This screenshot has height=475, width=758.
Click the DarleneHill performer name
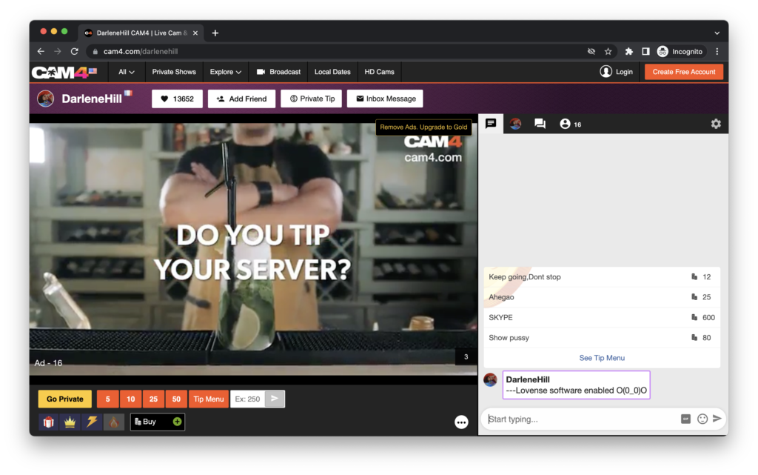(x=92, y=99)
